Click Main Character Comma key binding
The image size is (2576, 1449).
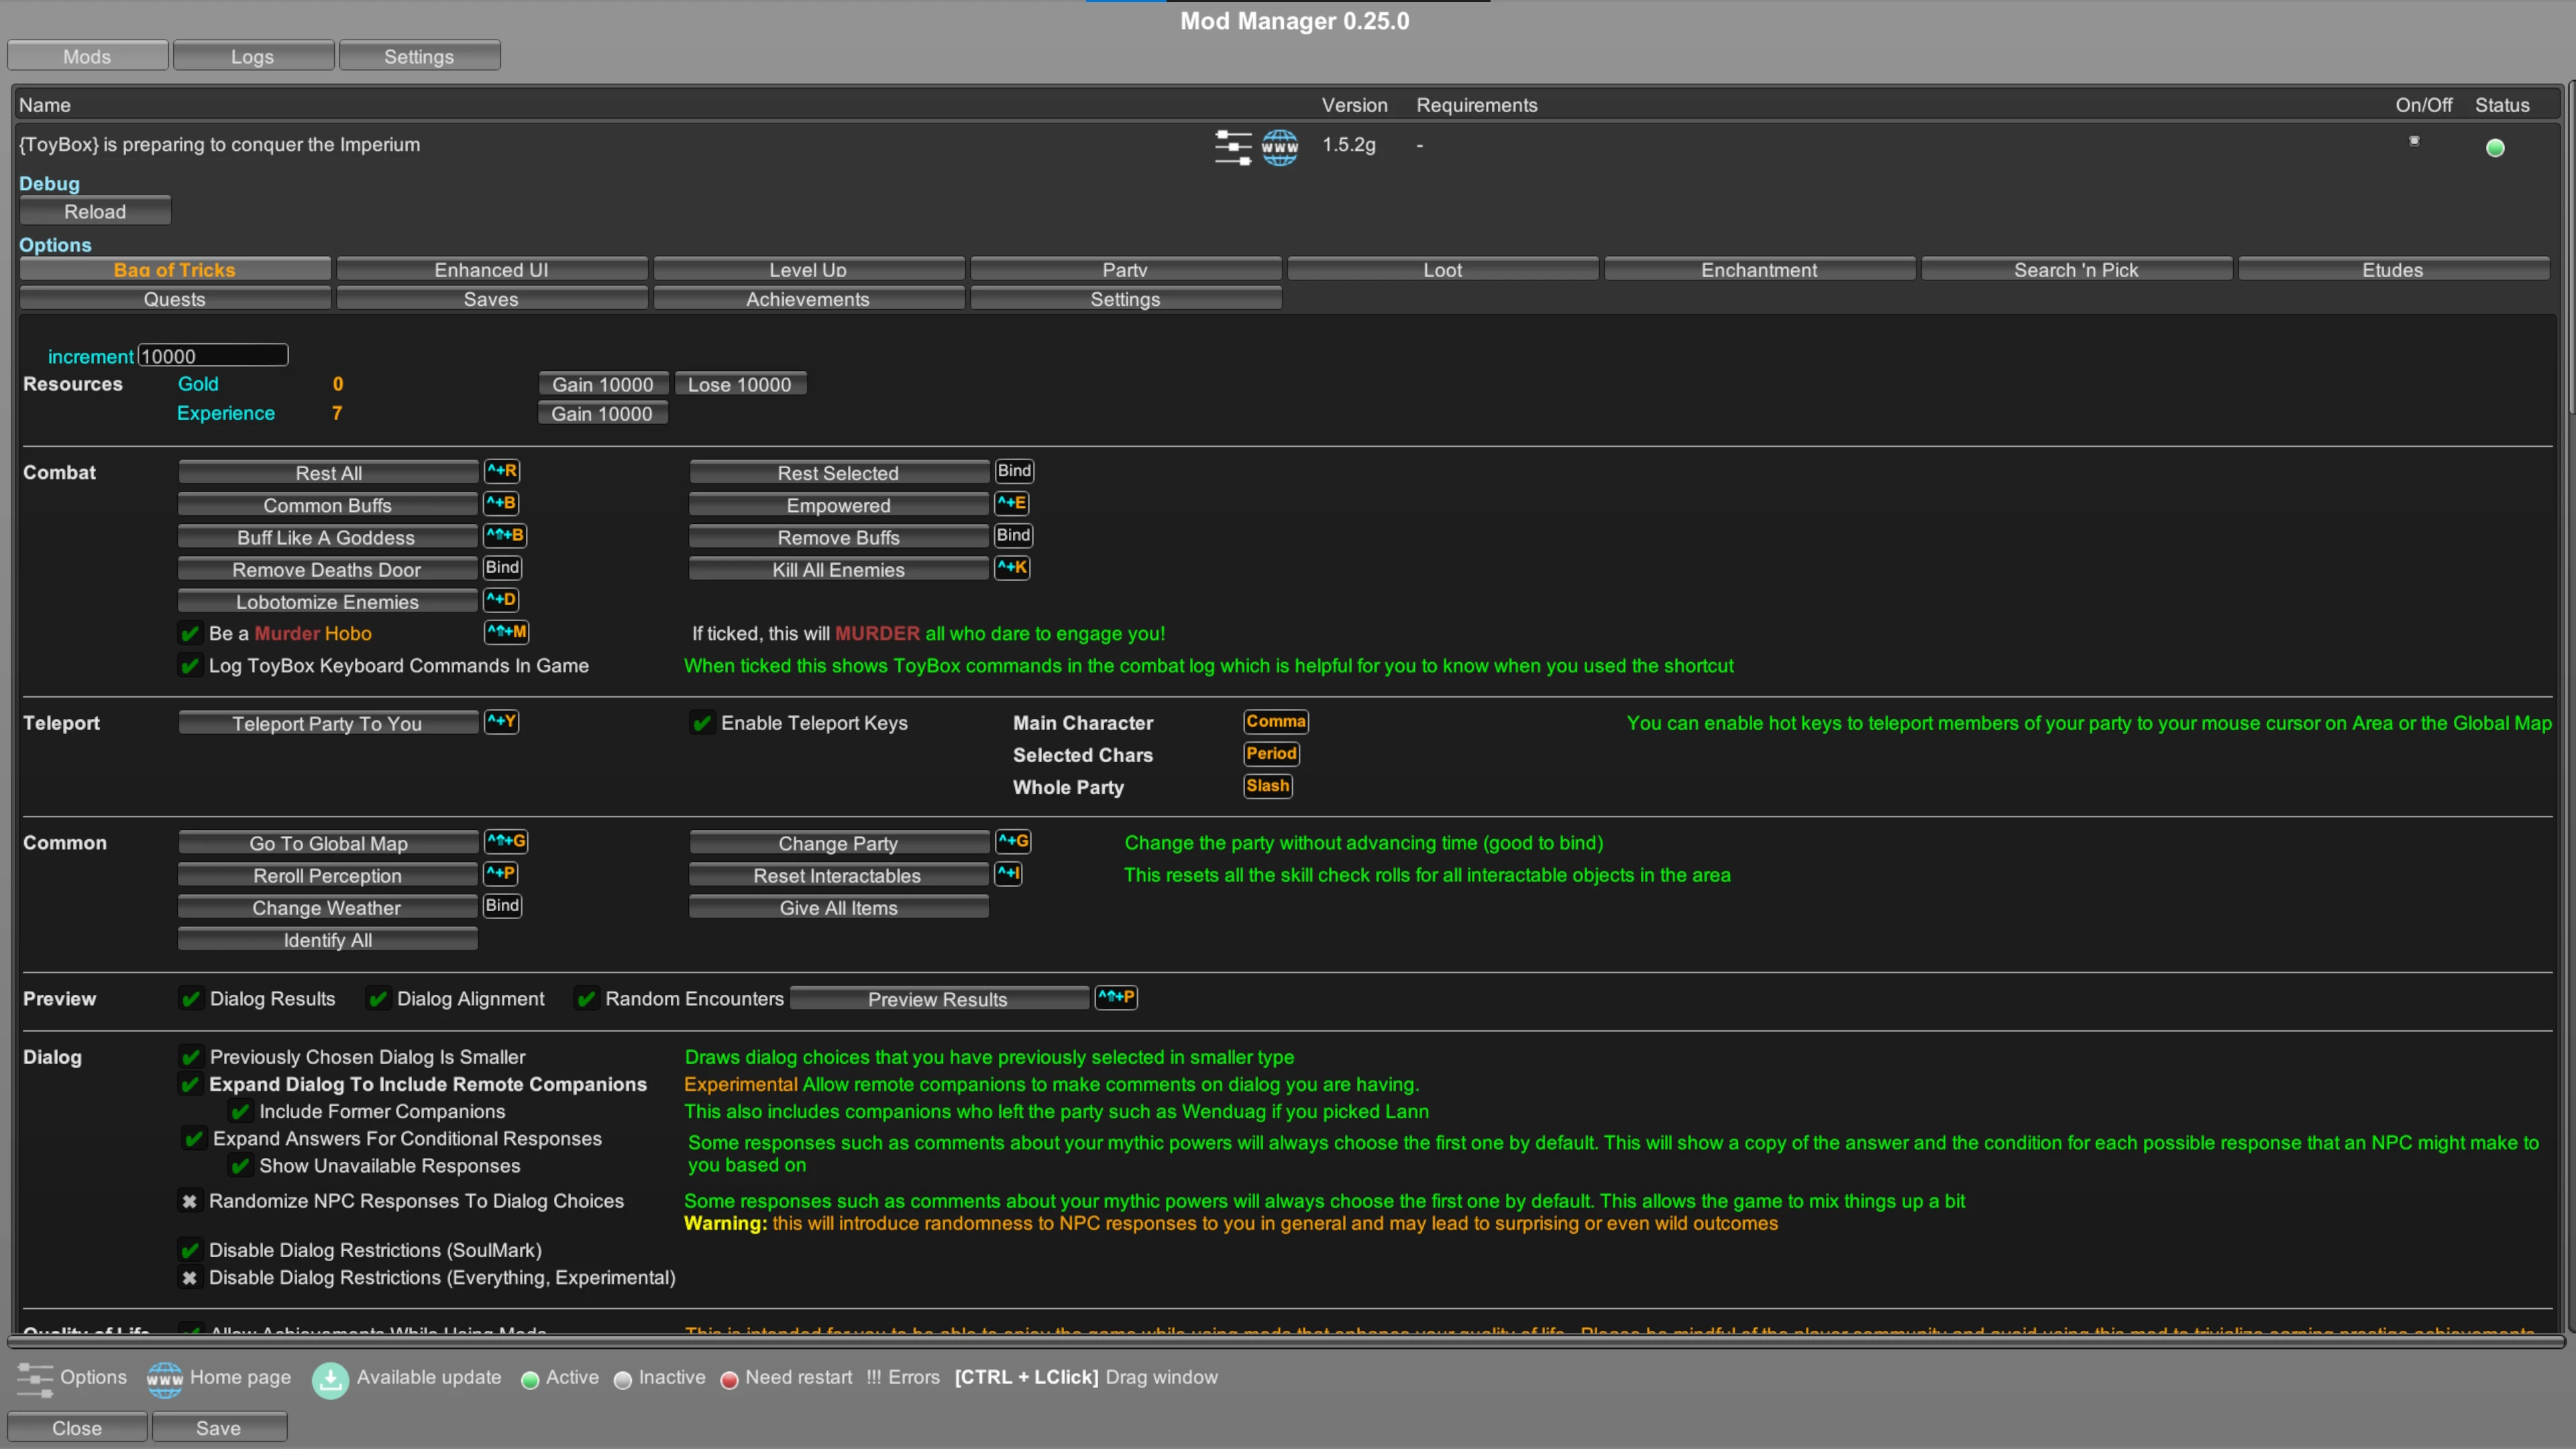click(x=1276, y=722)
